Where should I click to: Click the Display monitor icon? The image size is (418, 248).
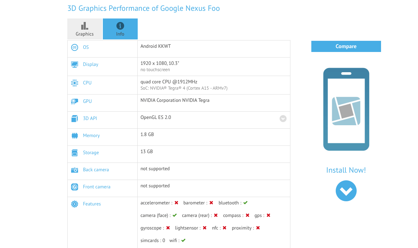click(x=74, y=65)
